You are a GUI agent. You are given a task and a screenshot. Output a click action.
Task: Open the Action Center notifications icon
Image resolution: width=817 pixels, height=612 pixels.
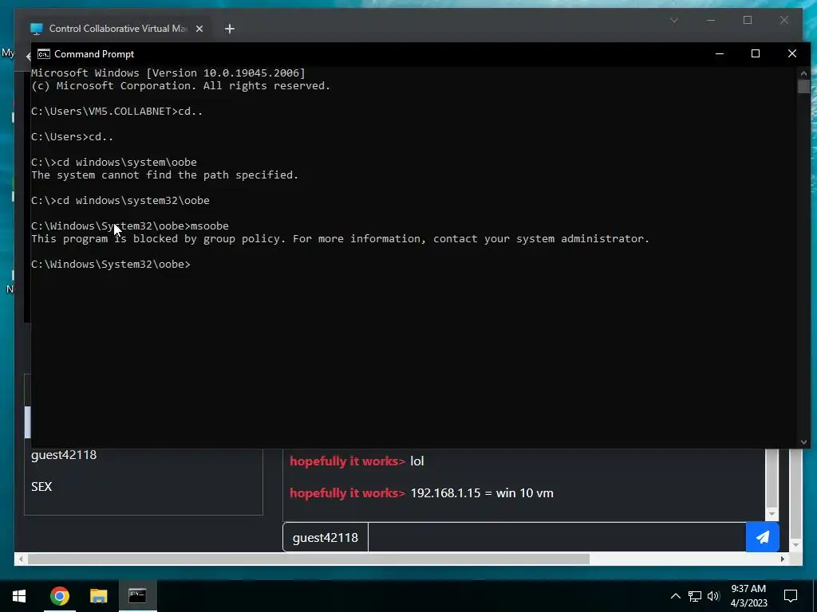791,596
